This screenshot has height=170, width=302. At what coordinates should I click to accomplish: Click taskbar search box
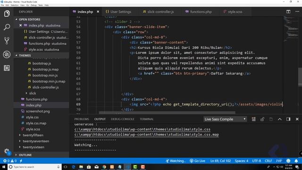point(34,167)
